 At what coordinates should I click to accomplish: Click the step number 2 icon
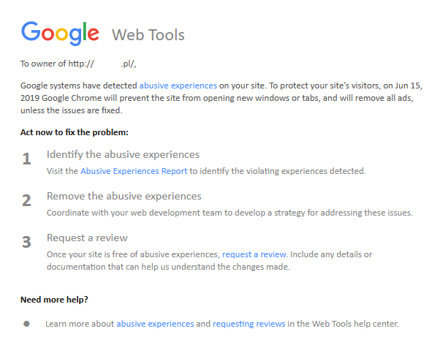coord(27,200)
